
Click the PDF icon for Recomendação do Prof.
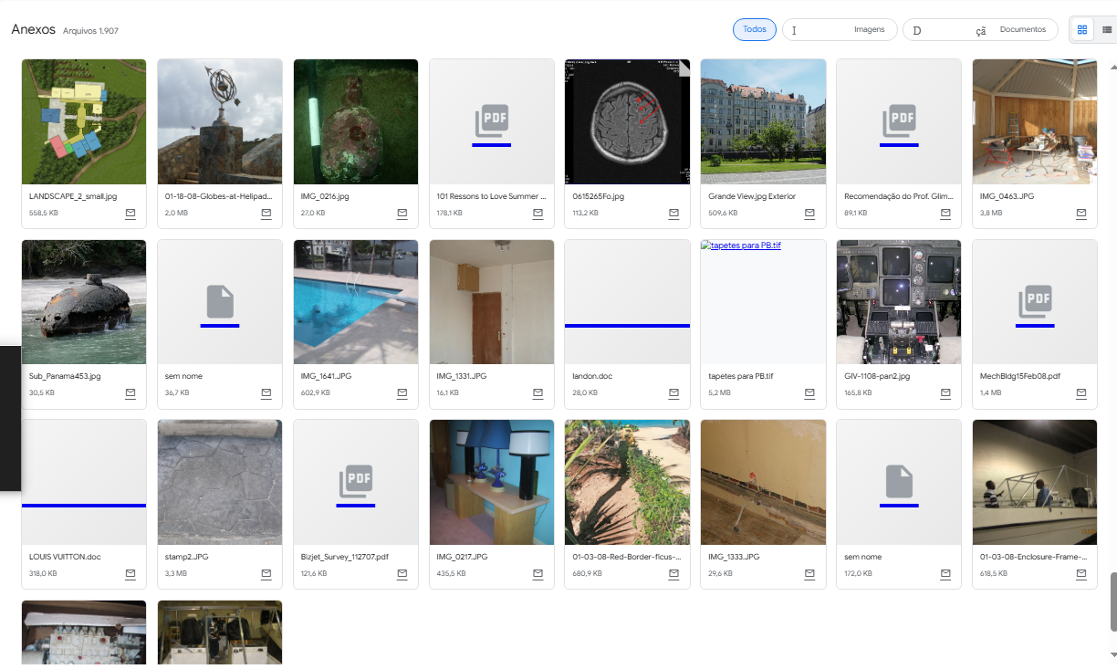pyautogui.click(x=898, y=121)
